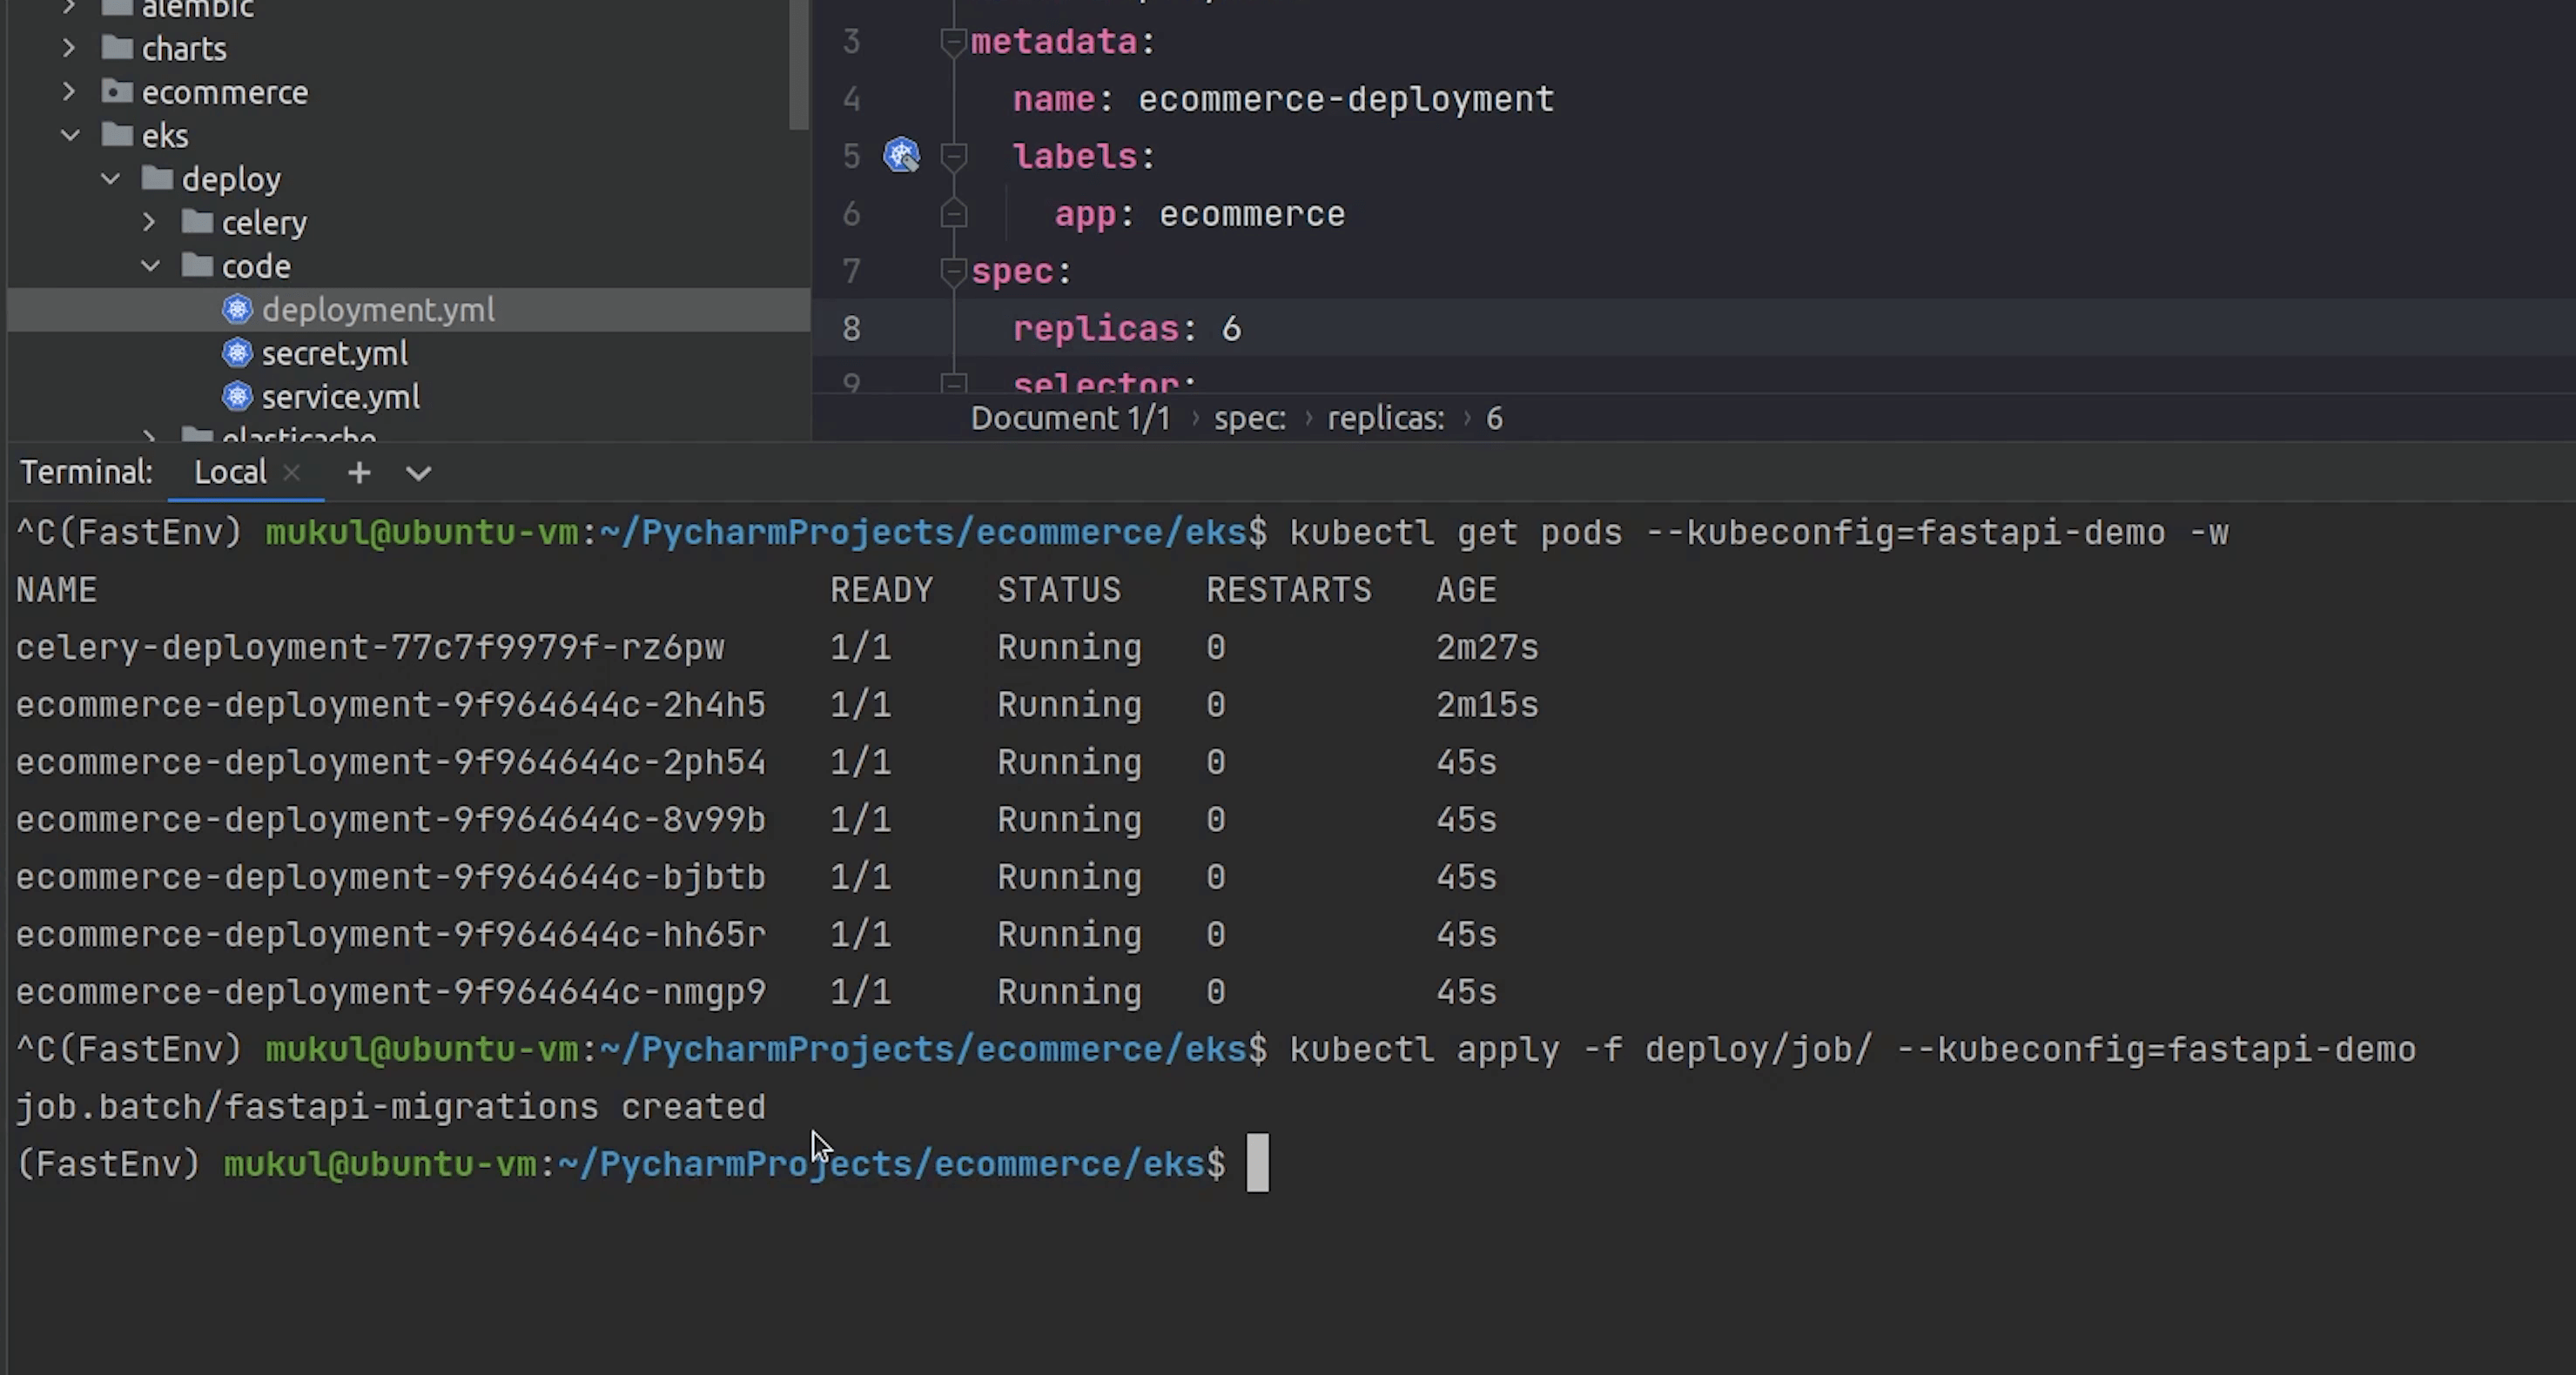Click Kubernetes icon next to deployment.yml

point(237,310)
